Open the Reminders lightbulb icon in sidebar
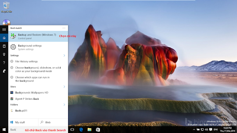The width and height of the screenshot is (237, 133). [x=4, y=54]
